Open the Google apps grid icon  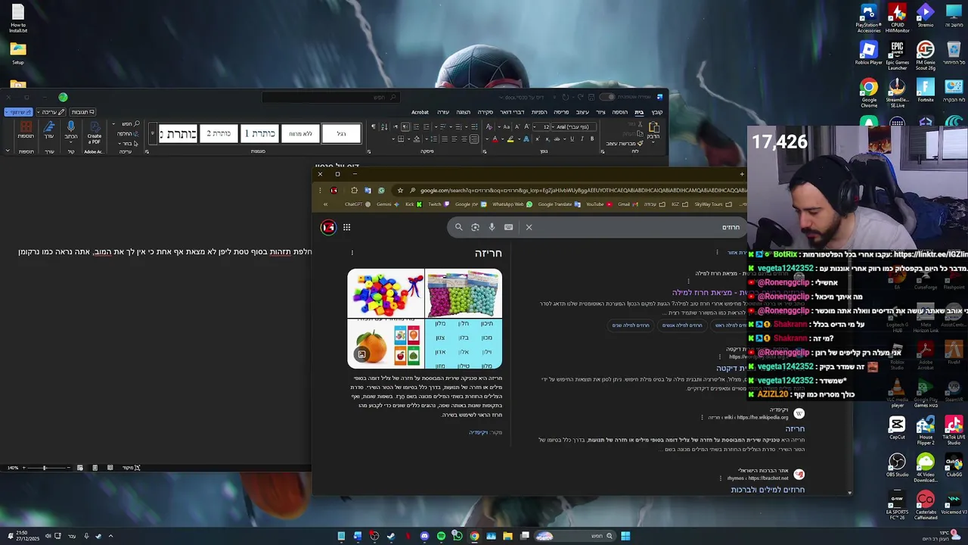[346, 227]
